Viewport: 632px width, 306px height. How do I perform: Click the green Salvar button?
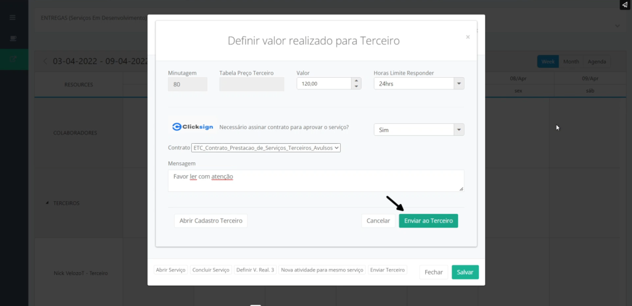pos(465,272)
